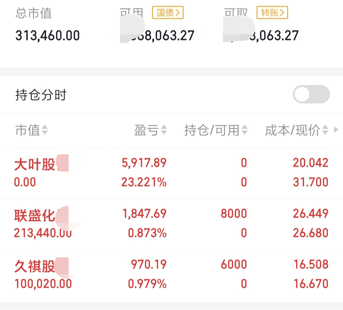Screen dimensions: 343x310
Task: Select the 5,917.89 profit value
Action: click(x=144, y=163)
